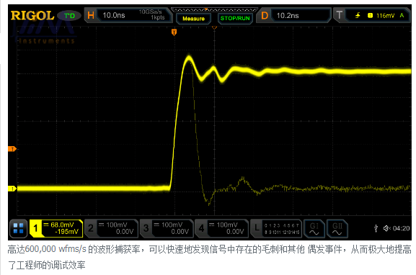The image size is (416, 275).
Task: Open the L logic analyzer digital channels tab
Action: (276, 228)
